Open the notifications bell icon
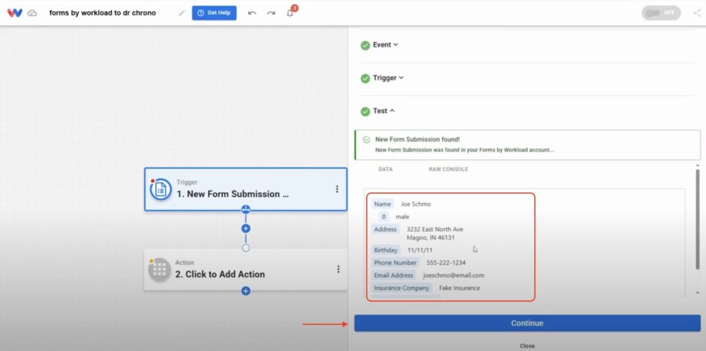Image resolution: width=706 pixels, height=351 pixels. pyautogui.click(x=290, y=13)
